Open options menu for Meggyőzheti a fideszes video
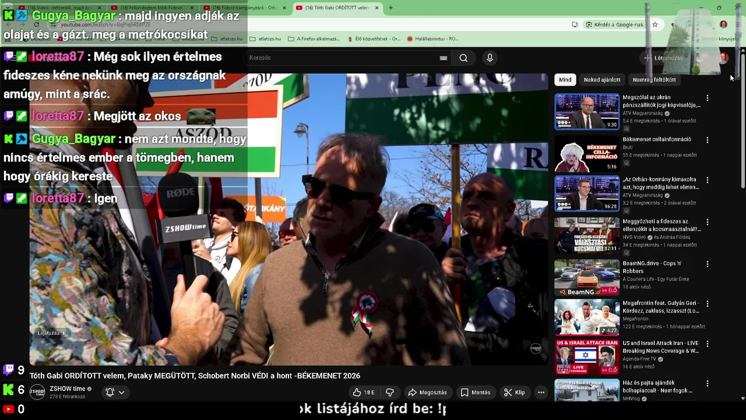Screen dimensions: 746x420 point(707,222)
